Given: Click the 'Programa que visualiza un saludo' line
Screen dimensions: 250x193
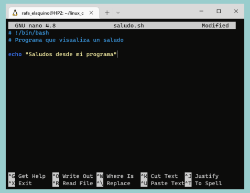Looking at the screenshot, I should point(66,40).
